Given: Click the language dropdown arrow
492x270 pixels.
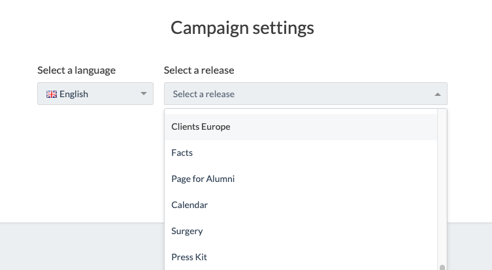Looking at the screenshot, I should pos(144,94).
